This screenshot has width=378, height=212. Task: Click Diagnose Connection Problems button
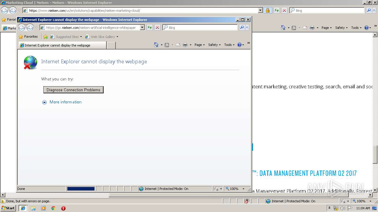[73, 90]
